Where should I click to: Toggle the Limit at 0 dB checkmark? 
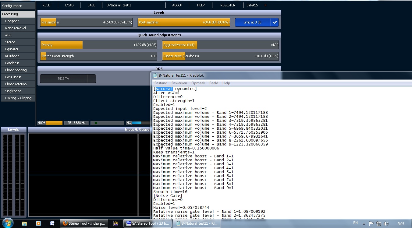[275, 22]
